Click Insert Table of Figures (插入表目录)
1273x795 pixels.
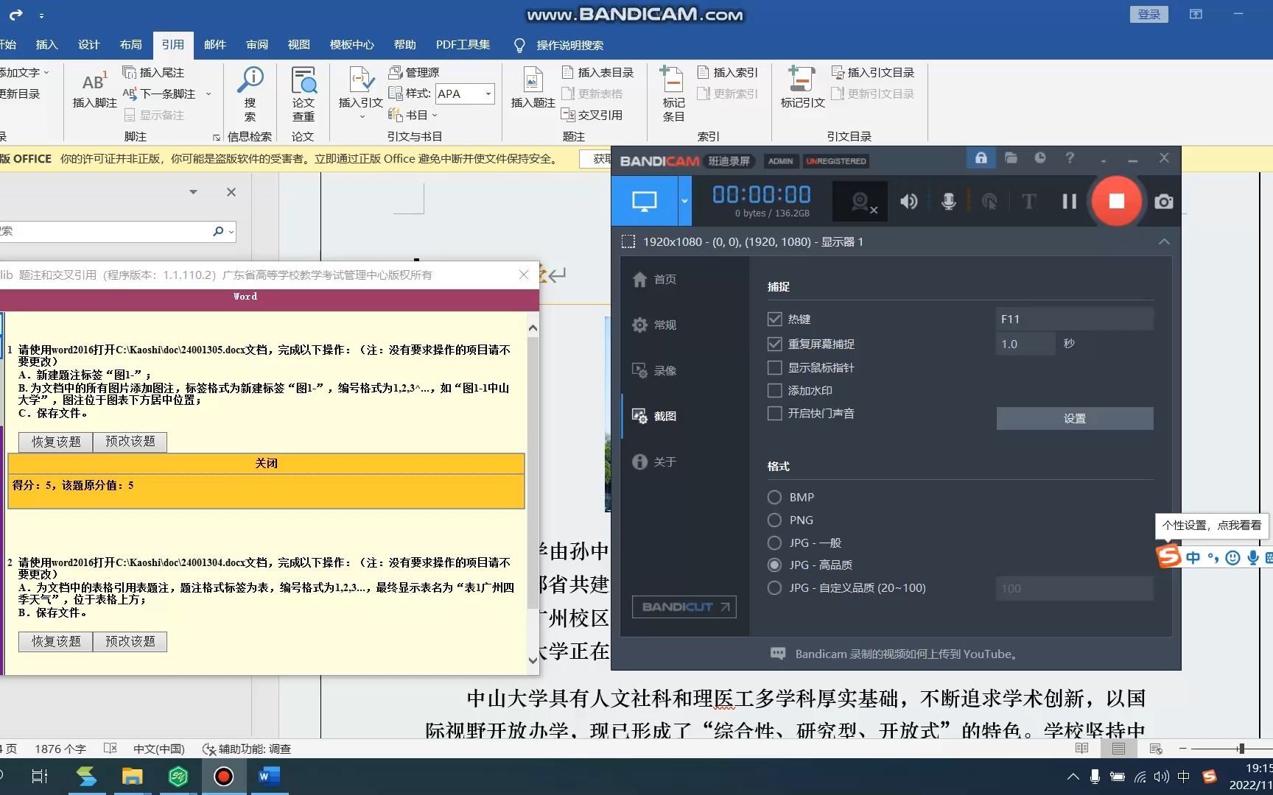tap(598, 72)
